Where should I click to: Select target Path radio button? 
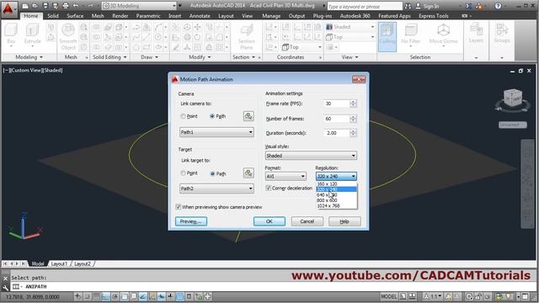pos(212,173)
